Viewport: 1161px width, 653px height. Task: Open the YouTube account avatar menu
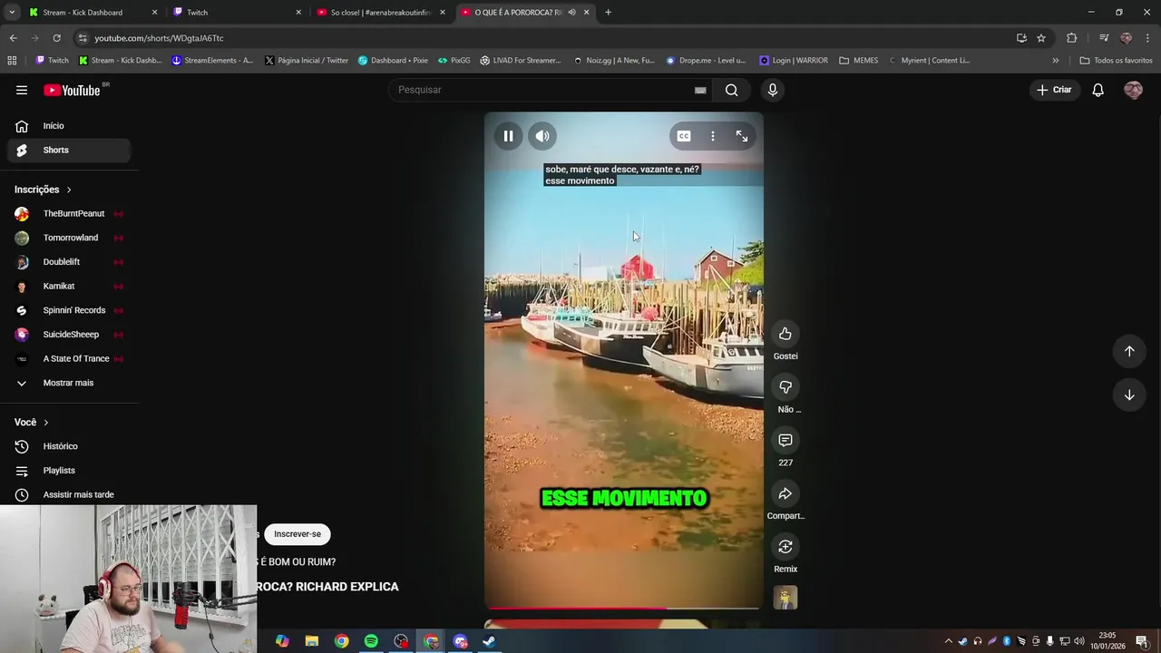click(1133, 90)
